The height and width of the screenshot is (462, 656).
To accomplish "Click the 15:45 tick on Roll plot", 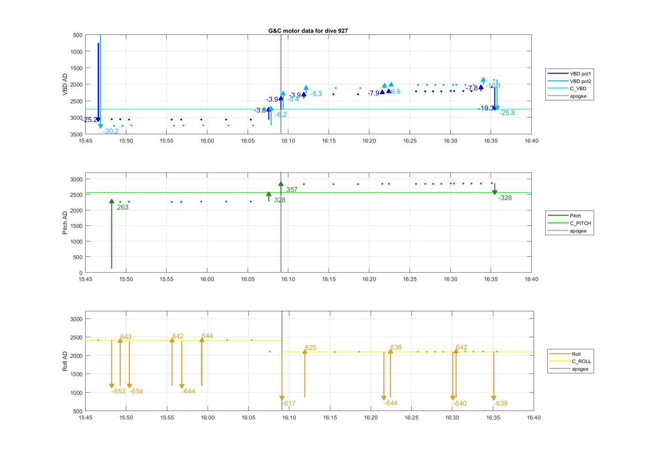I will coord(85,417).
